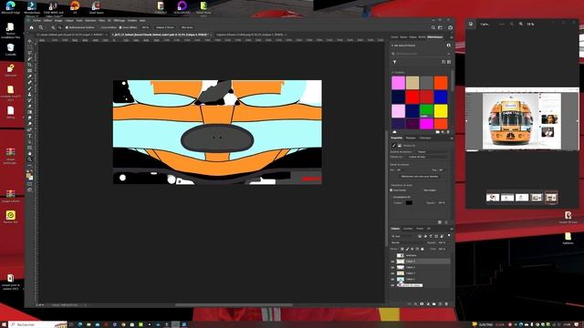The height and width of the screenshot is (328, 584).
Task: Select the Rectangular Marquee tool
Action: point(30,46)
